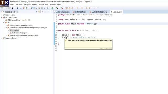This screenshot has width=168, height=94.
Task: Expand JRE System Library node
Action: (x=4, y=20)
